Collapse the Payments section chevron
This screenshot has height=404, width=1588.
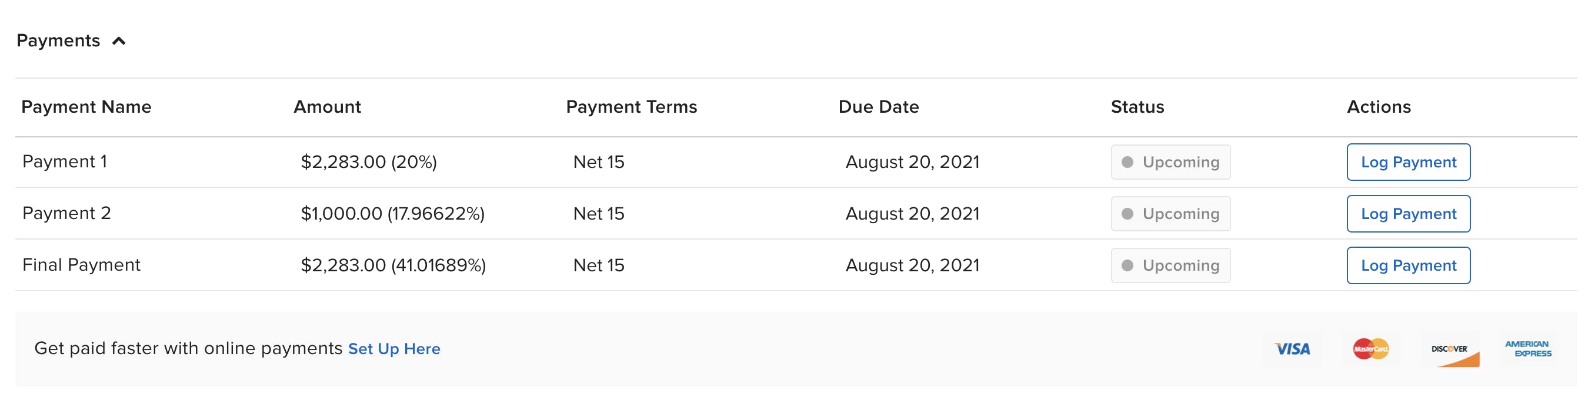(x=119, y=41)
